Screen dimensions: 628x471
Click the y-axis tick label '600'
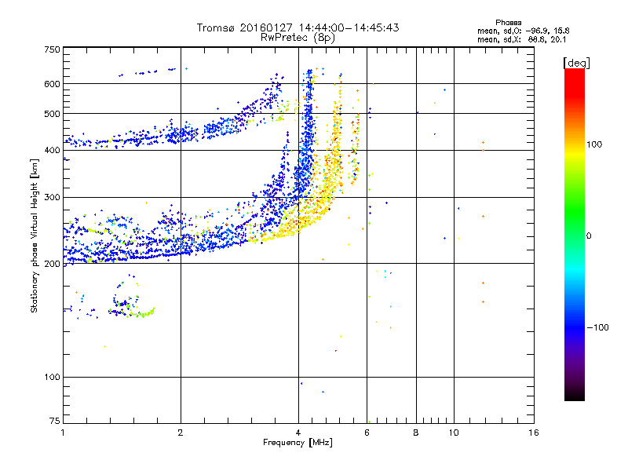tap(53, 84)
